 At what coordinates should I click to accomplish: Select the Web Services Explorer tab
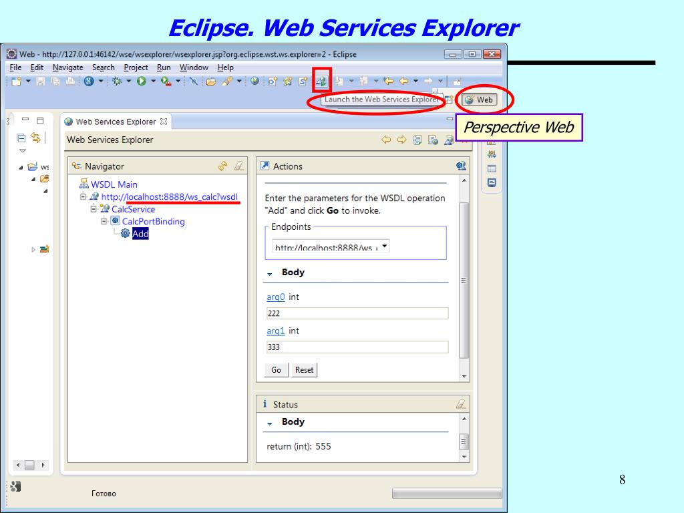(x=115, y=122)
